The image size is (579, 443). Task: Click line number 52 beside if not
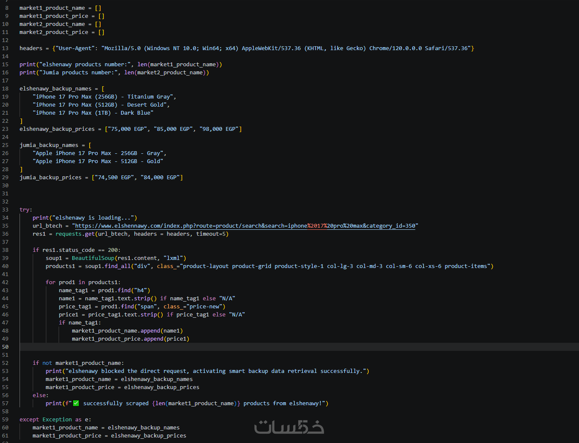(x=5, y=363)
